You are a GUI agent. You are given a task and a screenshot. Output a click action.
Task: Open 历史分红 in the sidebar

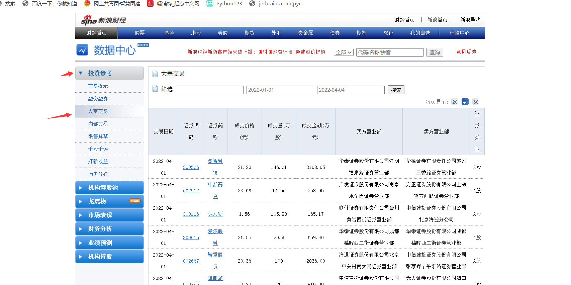tap(98, 174)
